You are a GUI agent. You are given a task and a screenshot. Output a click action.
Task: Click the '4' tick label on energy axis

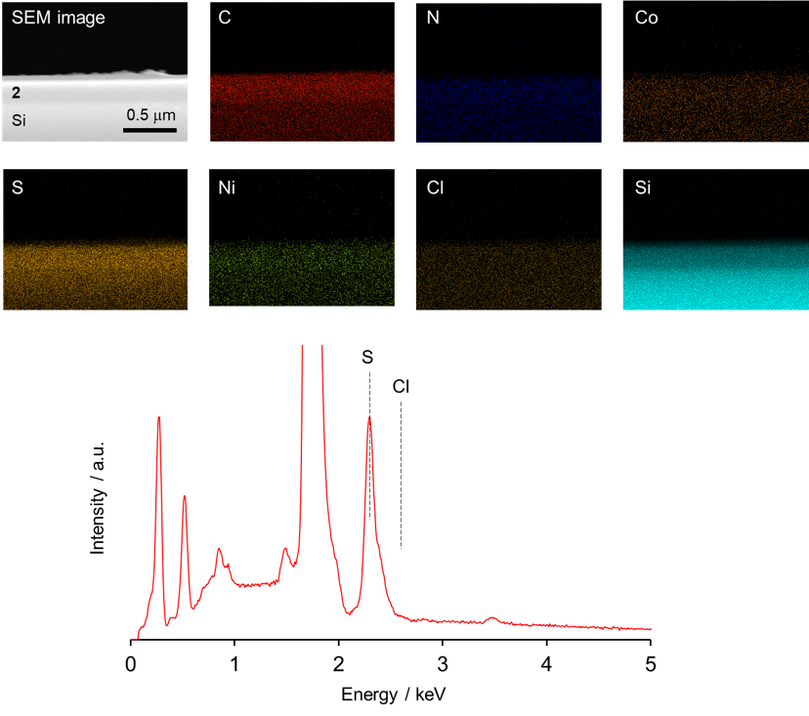(x=546, y=664)
